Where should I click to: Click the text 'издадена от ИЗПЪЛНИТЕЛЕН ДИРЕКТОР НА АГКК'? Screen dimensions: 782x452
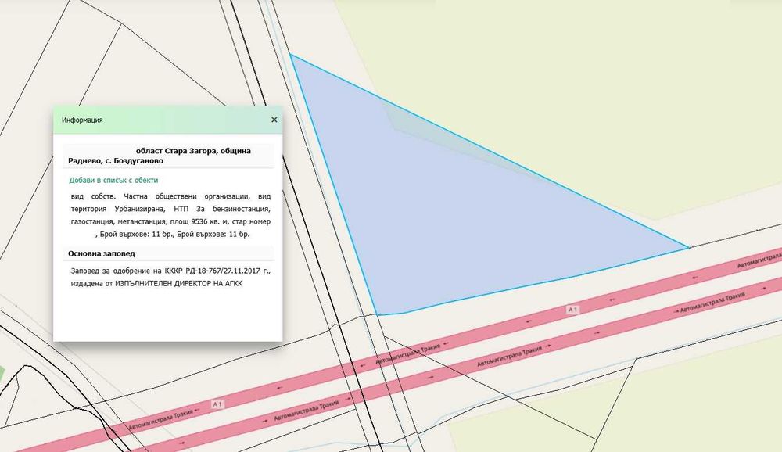point(156,283)
